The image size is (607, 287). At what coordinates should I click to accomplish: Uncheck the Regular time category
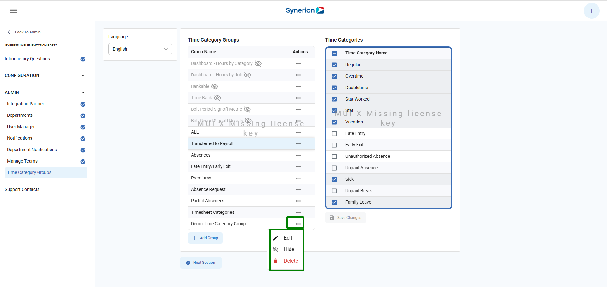pos(334,65)
